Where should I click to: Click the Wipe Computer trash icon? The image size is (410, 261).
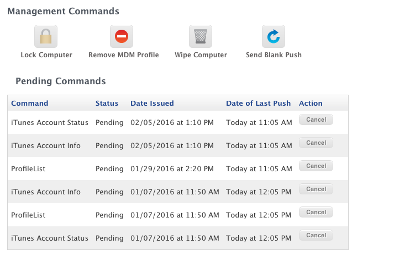click(201, 36)
